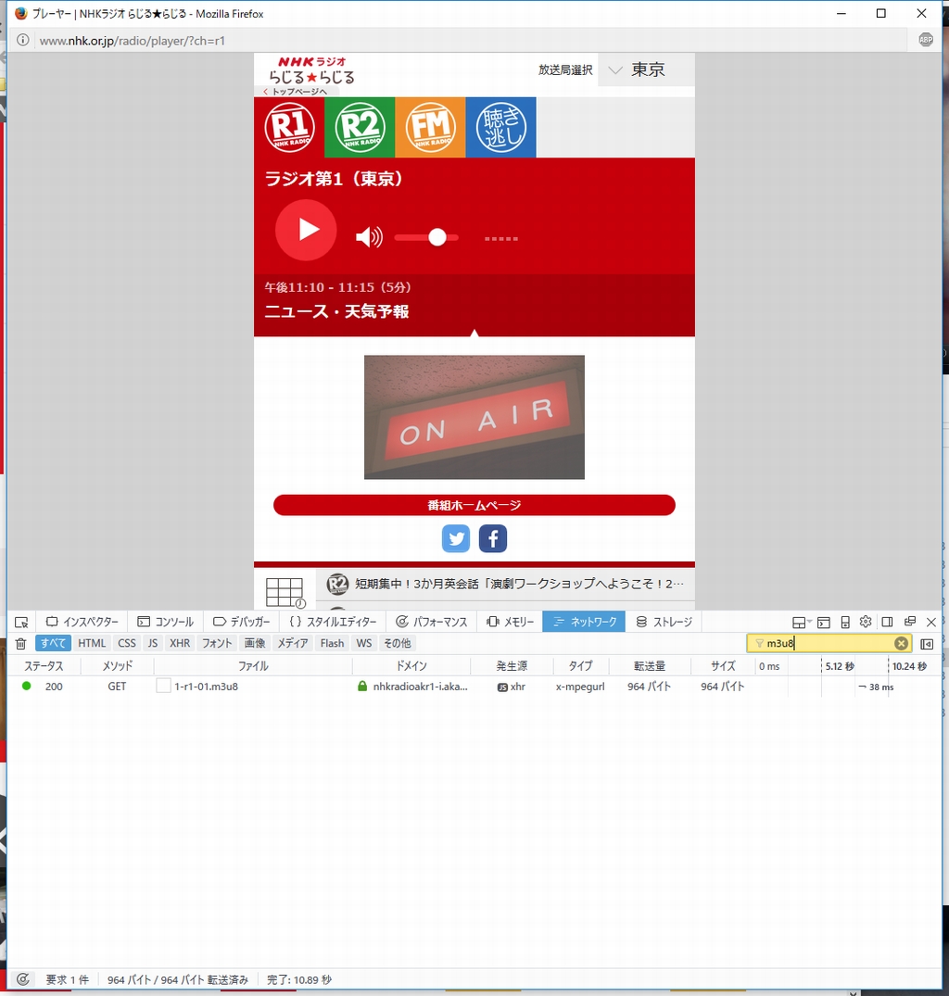Screen dimensions: 949x996
Task: Toggle the devtools split console icon
Action: pos(824,622)
